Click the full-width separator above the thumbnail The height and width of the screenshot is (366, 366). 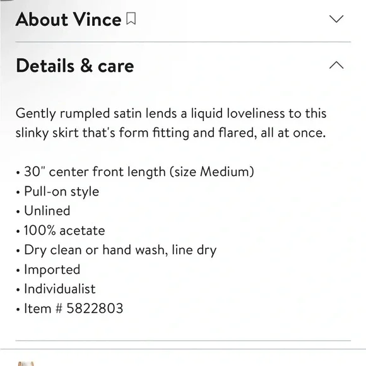[183, 349]
